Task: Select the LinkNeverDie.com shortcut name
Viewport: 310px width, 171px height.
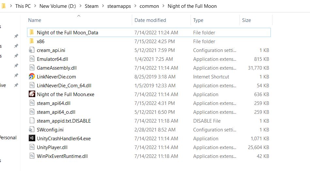Action: [x=56, y=77]
